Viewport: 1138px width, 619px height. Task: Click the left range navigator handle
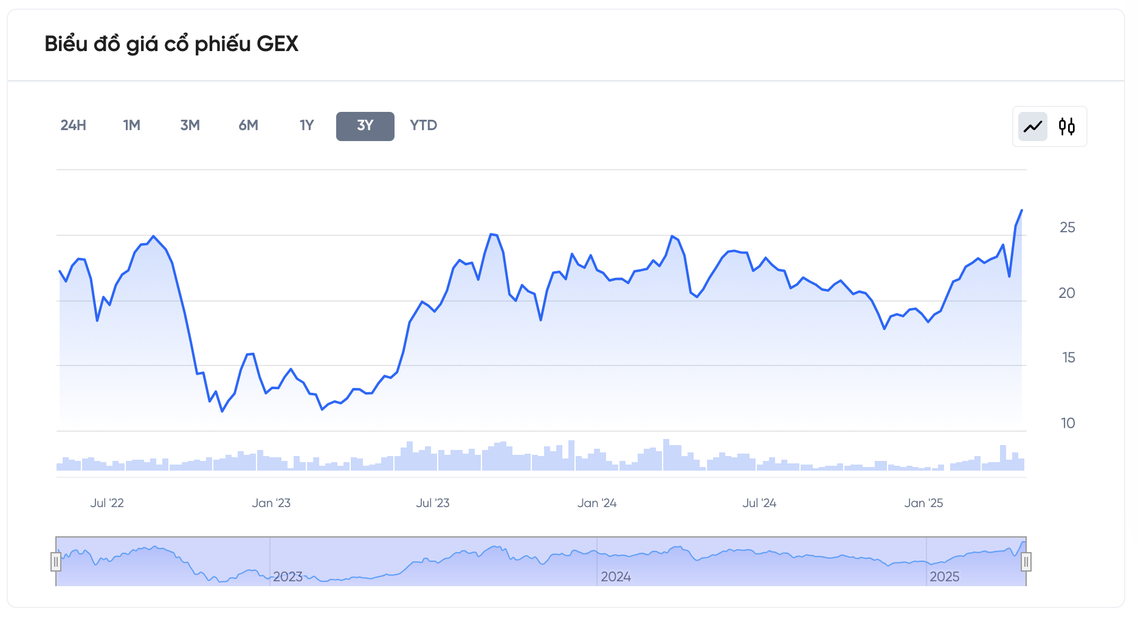click(56, 561)
